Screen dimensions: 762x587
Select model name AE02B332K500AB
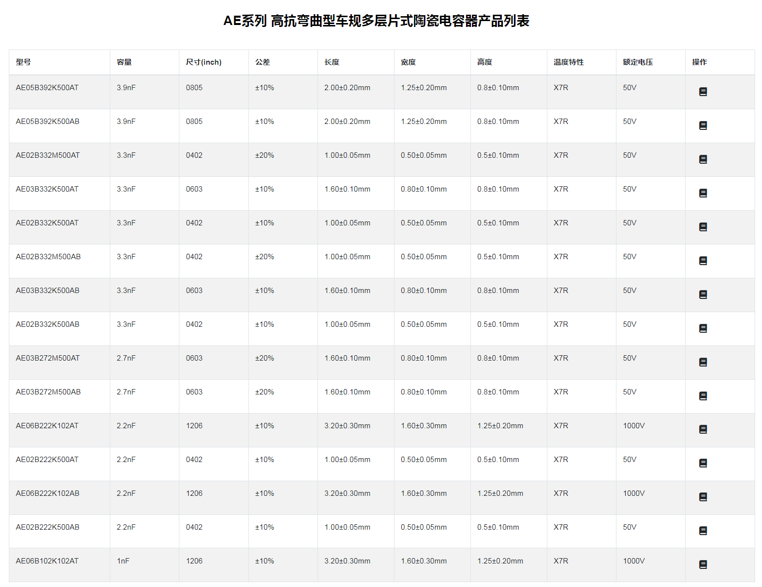coord(48,324)
